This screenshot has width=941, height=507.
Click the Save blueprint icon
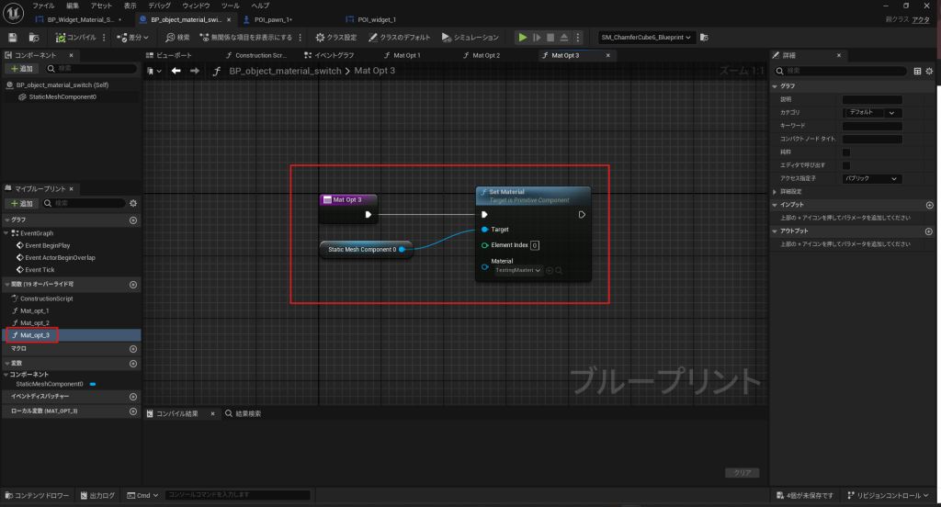point(13,38)
